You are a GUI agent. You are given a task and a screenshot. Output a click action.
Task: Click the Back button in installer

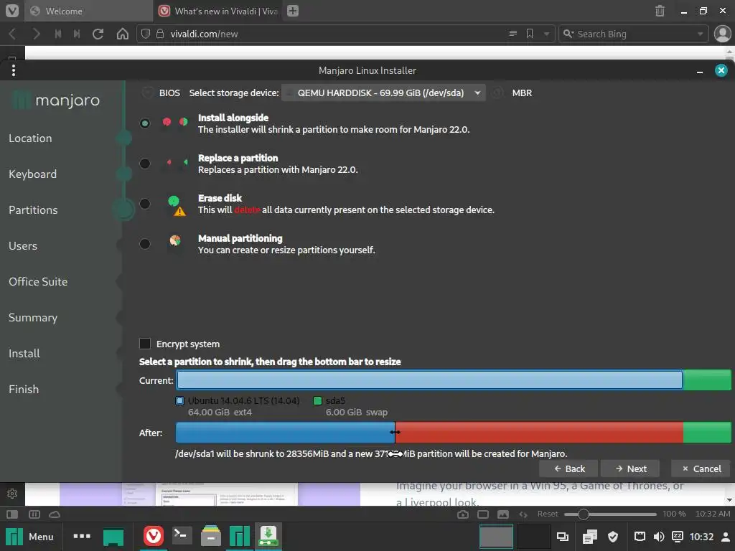(x=568, y=468)
